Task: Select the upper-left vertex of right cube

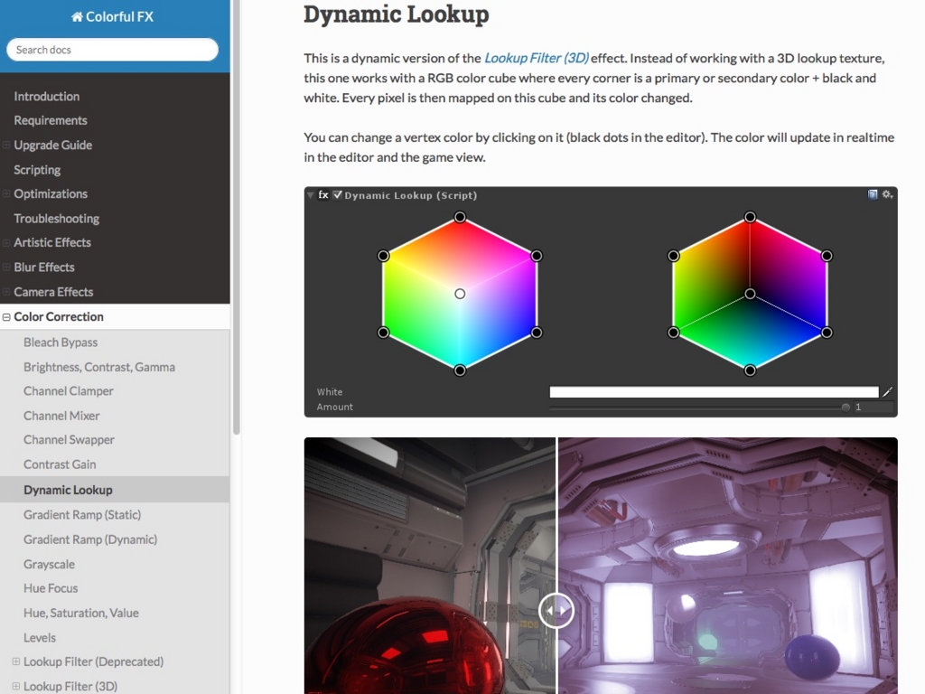Action: pos(674,256)
